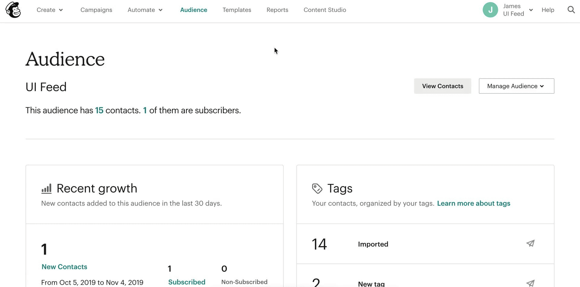The image size is (580, 287).
Task: Switch to the Templates tab
Action: 237,10
